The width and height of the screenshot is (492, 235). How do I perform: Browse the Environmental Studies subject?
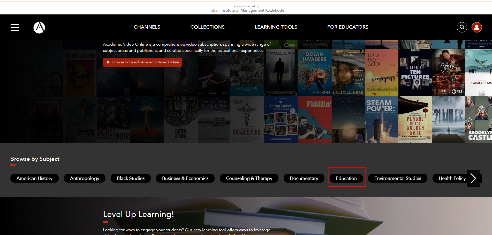click(x=397, y=178)
